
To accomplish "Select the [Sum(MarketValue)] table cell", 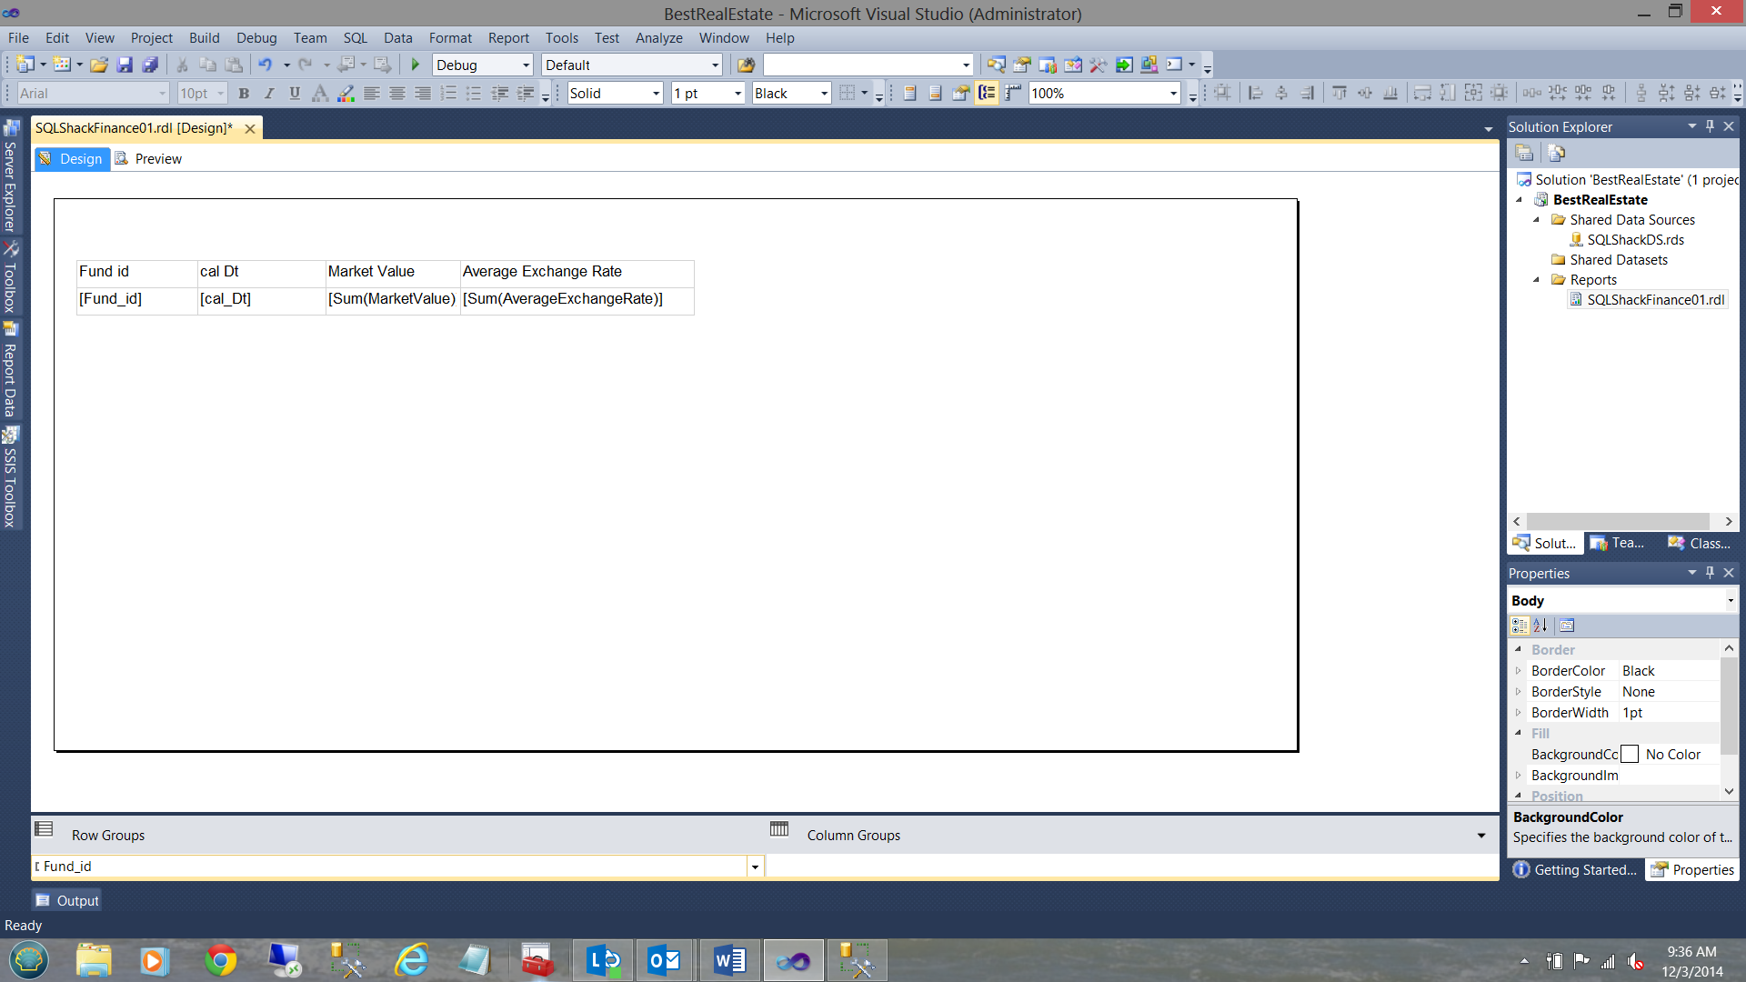I will tap(392, 299).
